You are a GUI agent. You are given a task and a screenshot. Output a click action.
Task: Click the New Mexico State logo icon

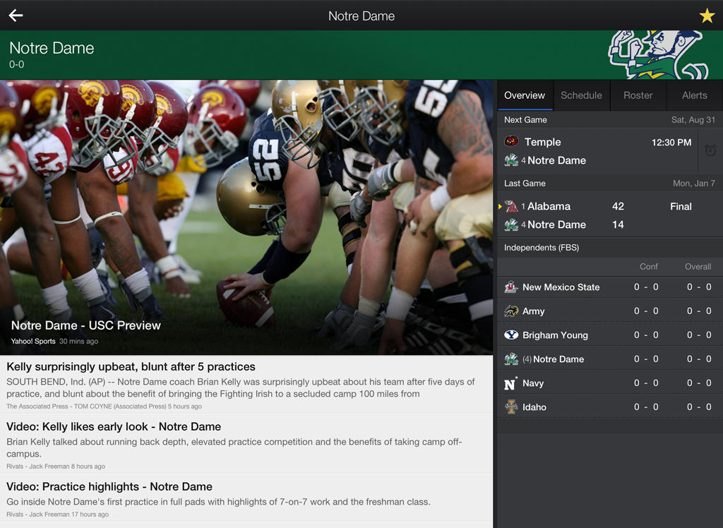pyautogui.click(x=511, y=287)
